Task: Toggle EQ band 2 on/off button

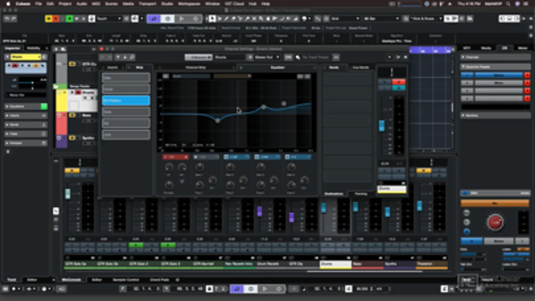Action: point(226,157)
